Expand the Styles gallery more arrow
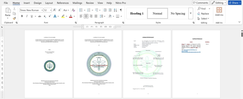 (191, 13)
